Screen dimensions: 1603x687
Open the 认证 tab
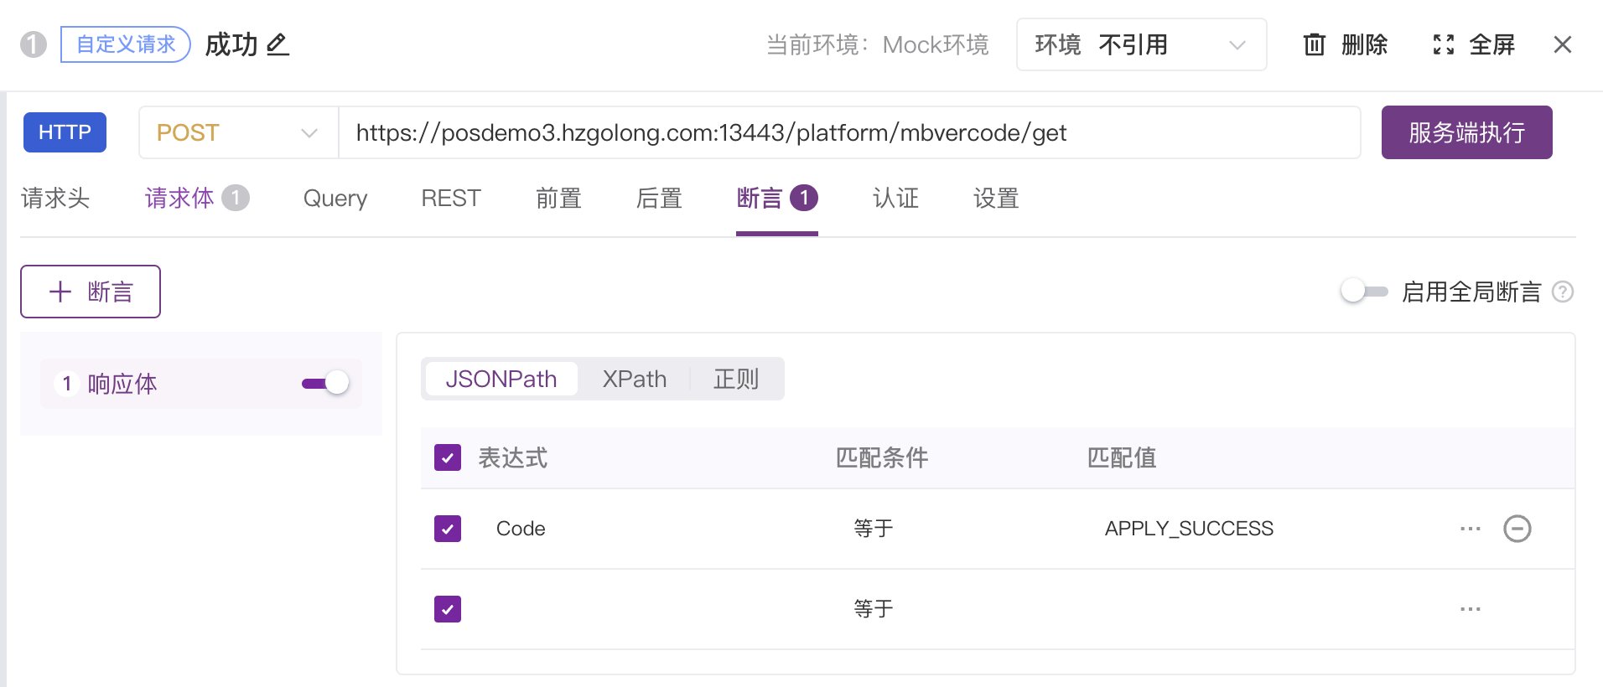point(895,198)
